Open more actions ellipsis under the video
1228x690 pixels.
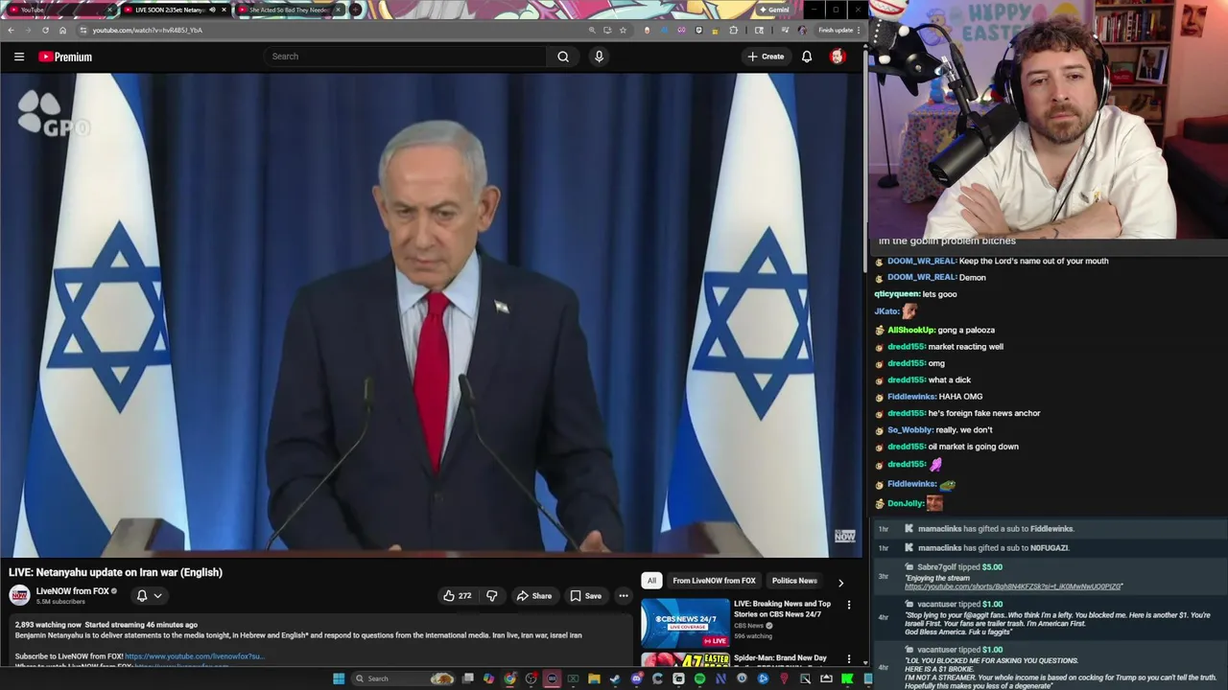pyautogui.click(x=624, y=596)
